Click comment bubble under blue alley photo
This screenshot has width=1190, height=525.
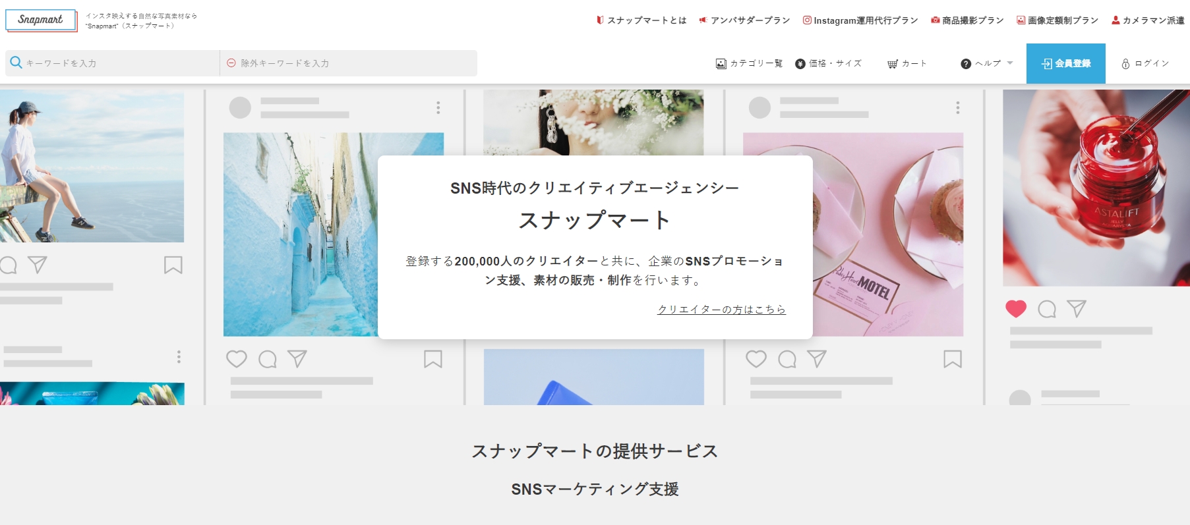point(267,359)
